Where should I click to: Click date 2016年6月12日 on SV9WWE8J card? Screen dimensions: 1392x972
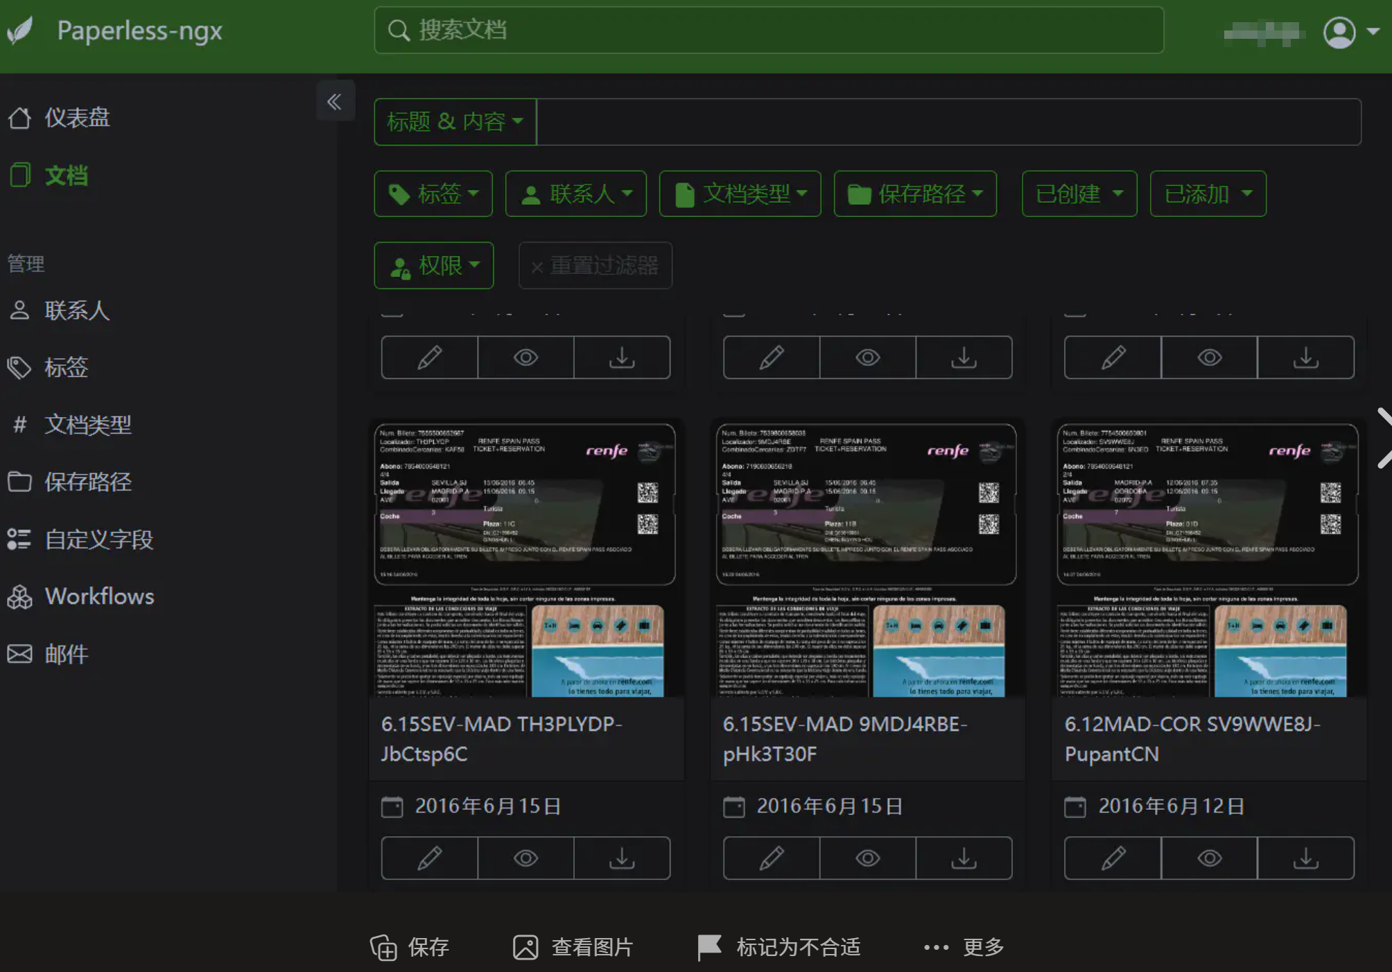1172,806
